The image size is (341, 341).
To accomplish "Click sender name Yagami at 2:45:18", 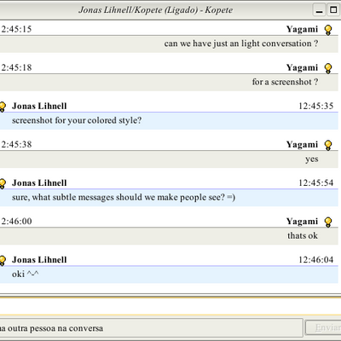I will point(302,68).
